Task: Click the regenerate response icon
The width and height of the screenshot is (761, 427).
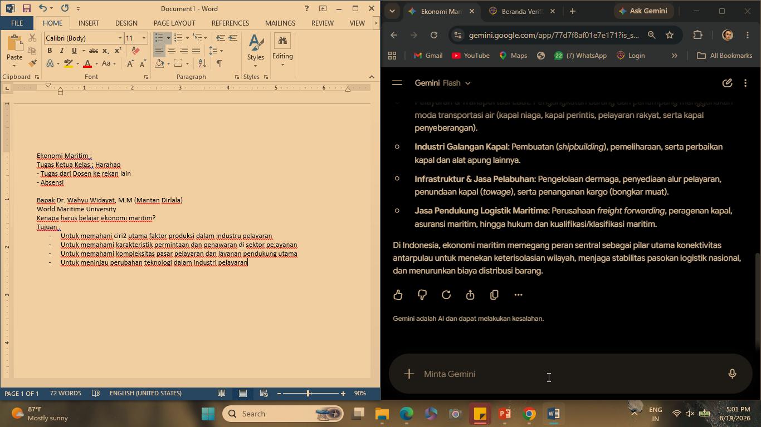Action: coord(446,295)
